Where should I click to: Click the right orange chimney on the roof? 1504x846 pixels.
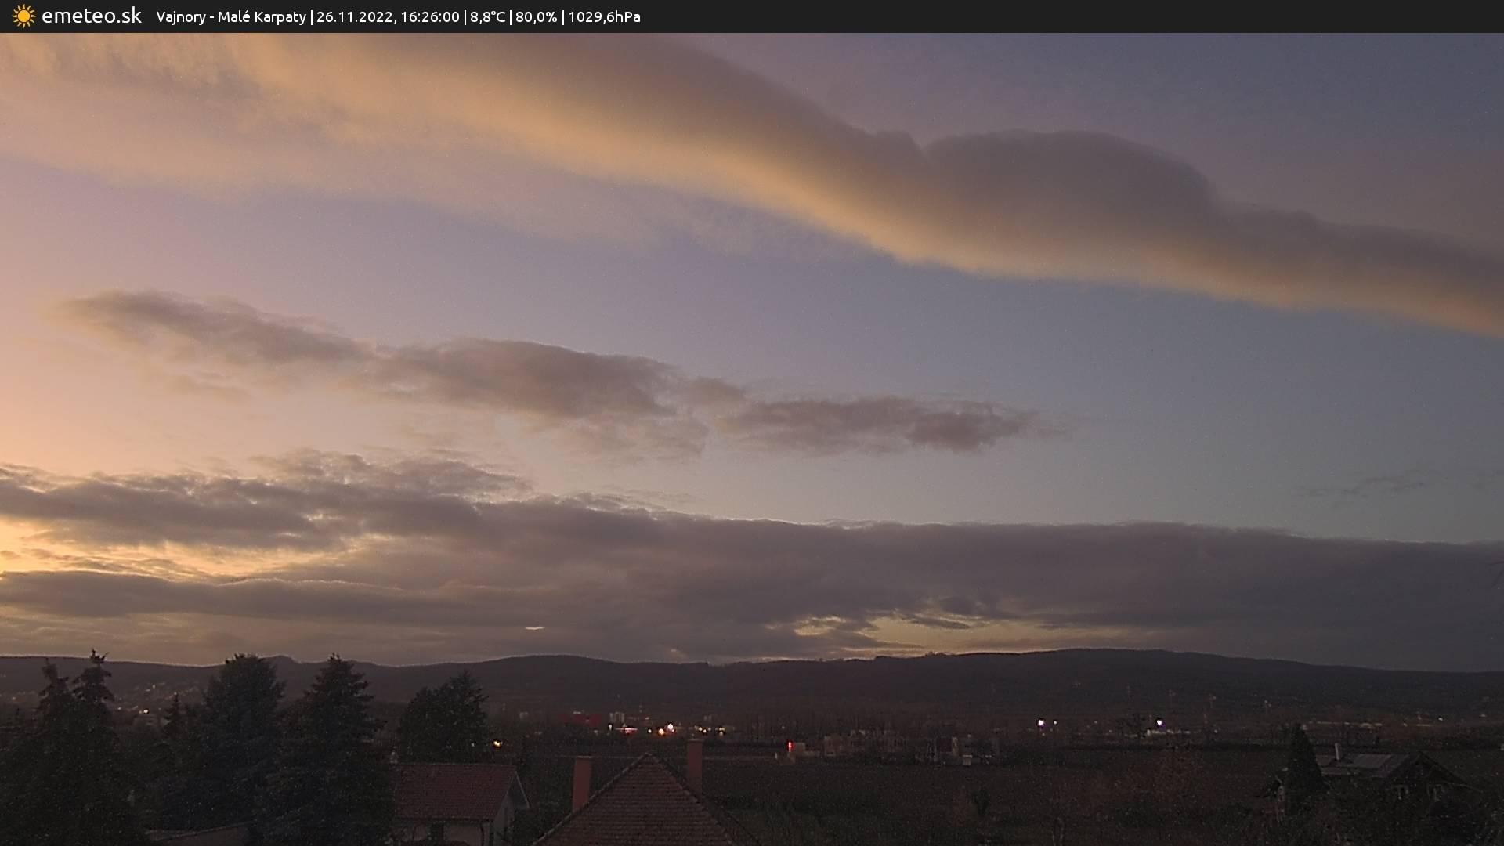click(x=694, y=758)
